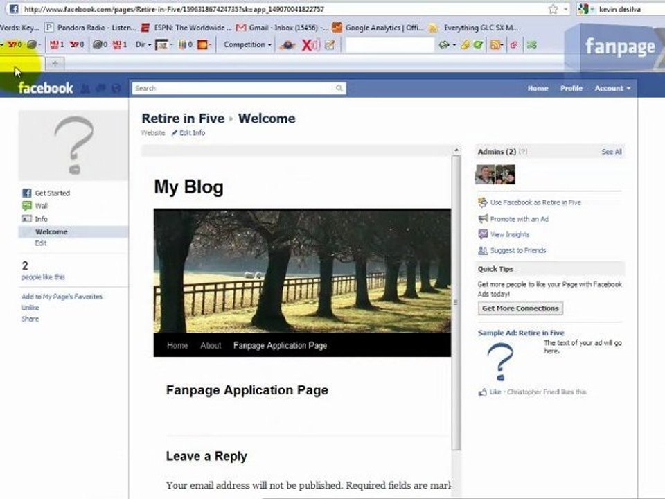Click Fanpage Application Page in blog navigation
This screenshot has height=499, width=665.
pos(280,345)
